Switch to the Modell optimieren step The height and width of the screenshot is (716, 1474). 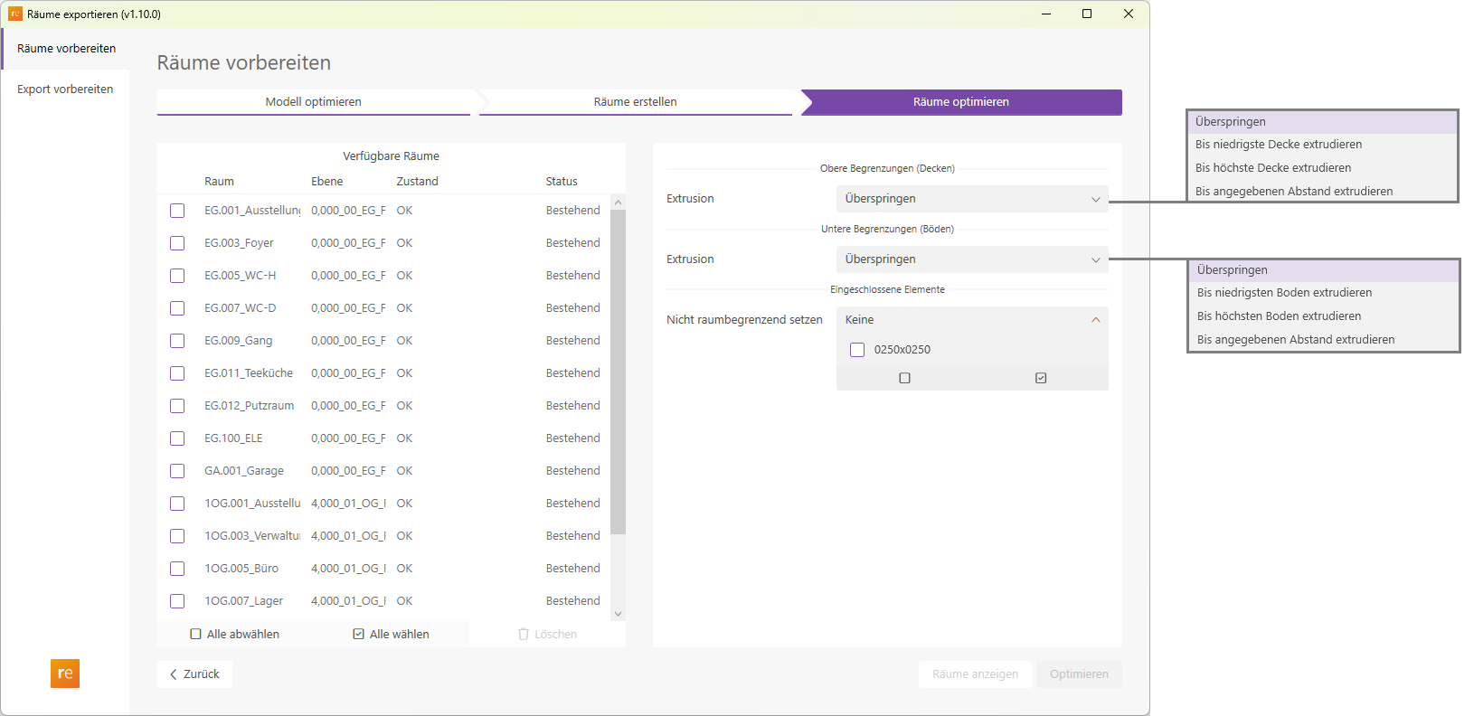click(313, 102)
